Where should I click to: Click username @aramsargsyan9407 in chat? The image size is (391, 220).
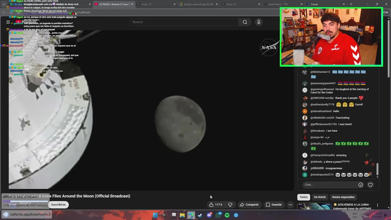click(323, 83)
